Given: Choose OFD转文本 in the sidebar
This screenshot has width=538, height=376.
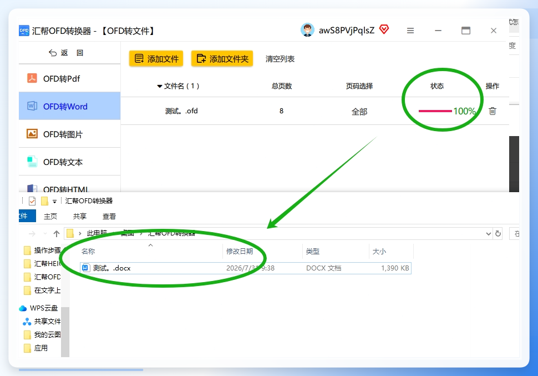Looking at the screenshot, I should point(70,162).
